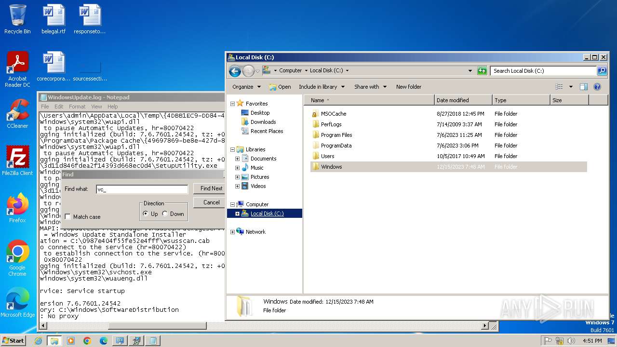The image size is (617, 347).
Task: Open Edge from the taskbar
Action: tap(103, 341)
